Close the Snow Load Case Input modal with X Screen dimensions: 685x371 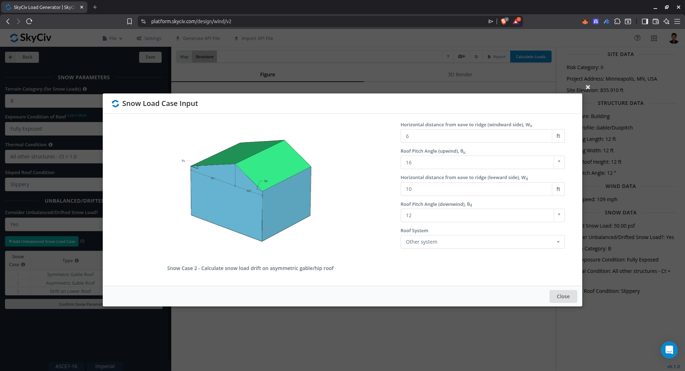click(588, 87)
